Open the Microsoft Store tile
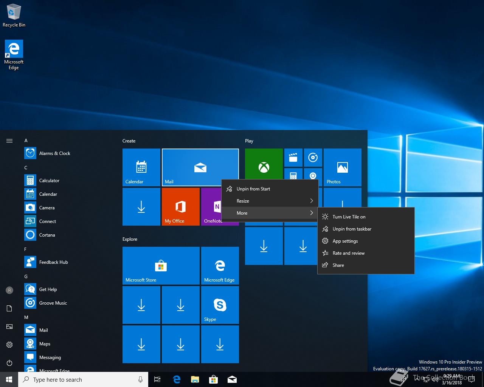 161,266
